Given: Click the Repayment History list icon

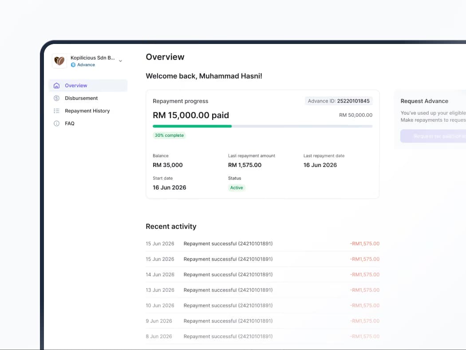Looking at the screenshot, I should point(56,111).
